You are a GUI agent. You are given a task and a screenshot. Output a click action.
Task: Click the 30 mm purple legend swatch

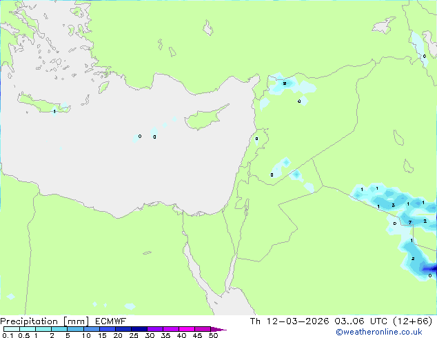point(155,329)
